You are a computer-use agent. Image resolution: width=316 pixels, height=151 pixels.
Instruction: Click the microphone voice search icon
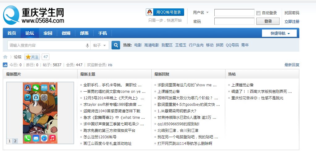(87, 45)
